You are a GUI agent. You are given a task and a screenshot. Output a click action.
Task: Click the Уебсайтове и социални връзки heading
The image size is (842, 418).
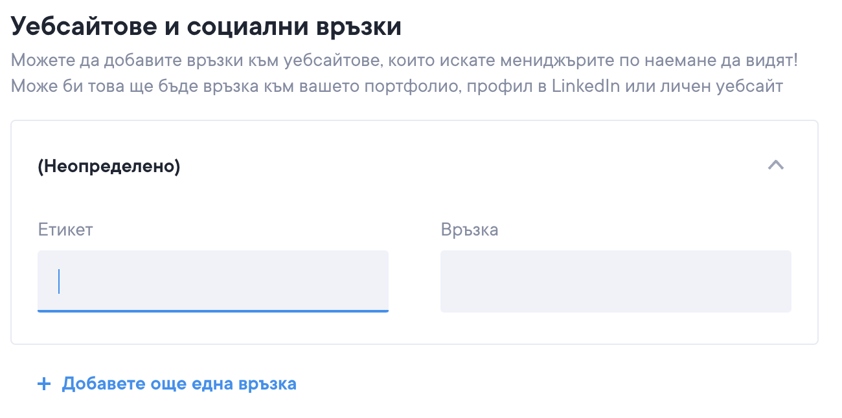(206, 27)
